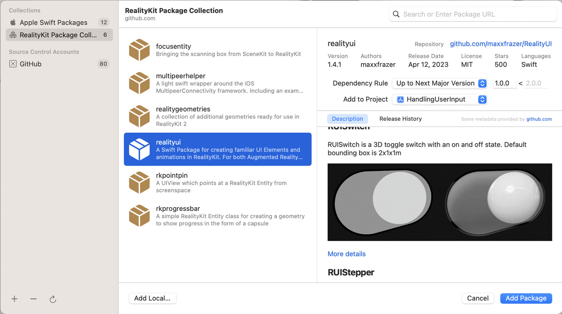This screenshot has height=314, width=562.
Task: Click the More details link
Action: pos(346,254)
